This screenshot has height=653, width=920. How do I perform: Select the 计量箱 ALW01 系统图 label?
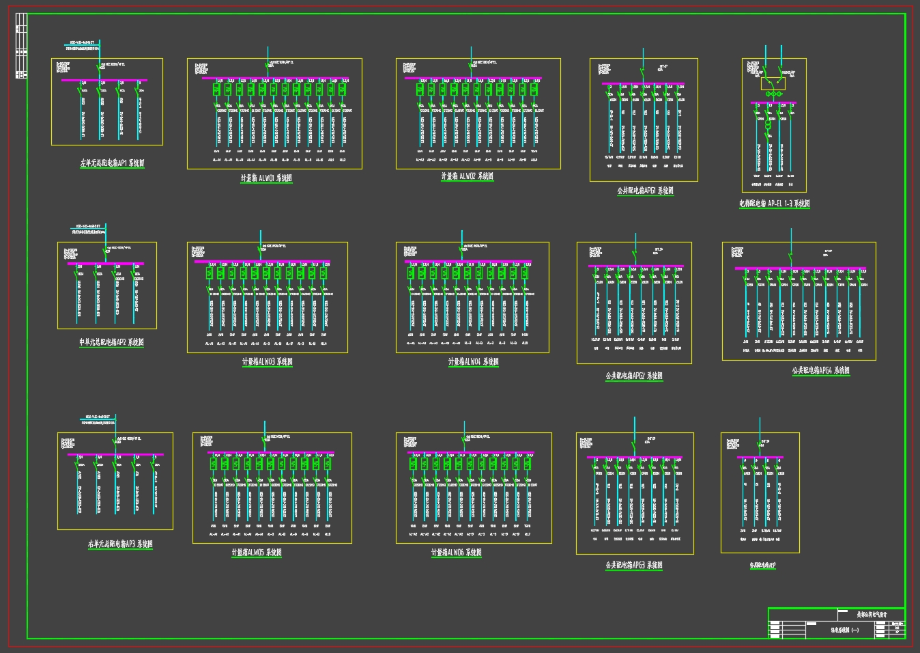pos(267,178)
